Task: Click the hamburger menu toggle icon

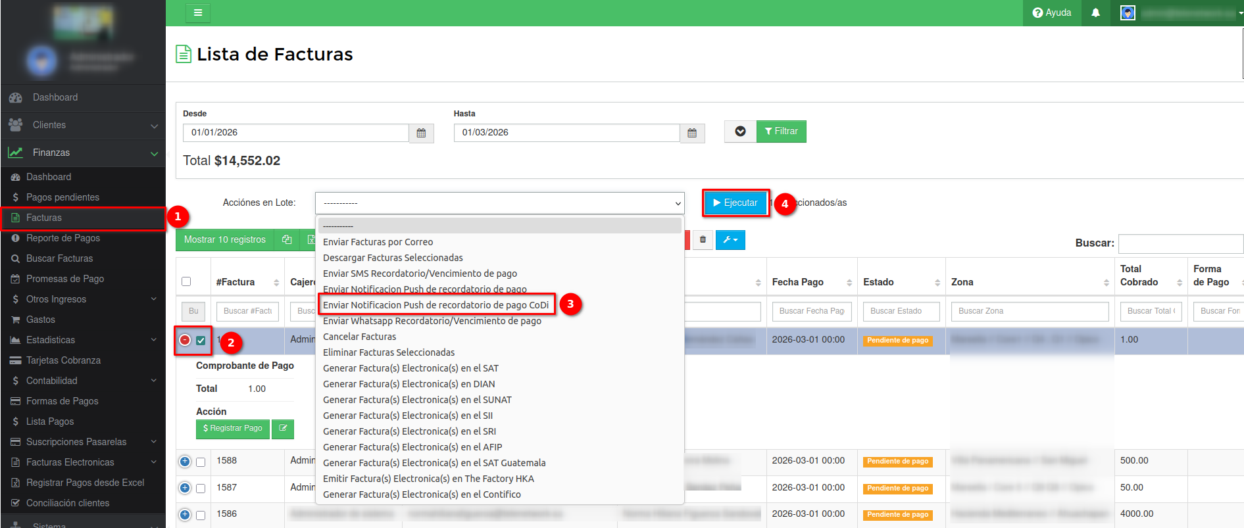Action: point(197,12)
